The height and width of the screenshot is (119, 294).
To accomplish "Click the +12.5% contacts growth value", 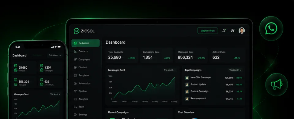I will [132, 58].
